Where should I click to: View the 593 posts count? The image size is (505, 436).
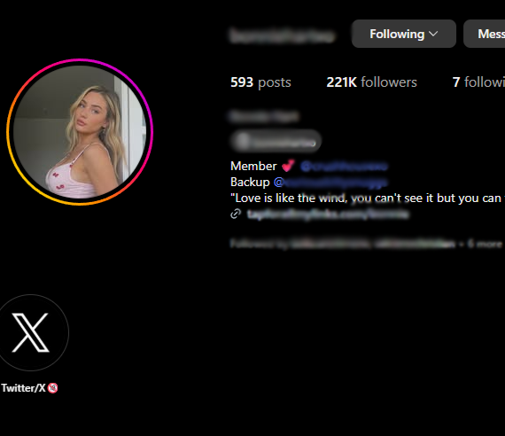(x=260, y=82)
